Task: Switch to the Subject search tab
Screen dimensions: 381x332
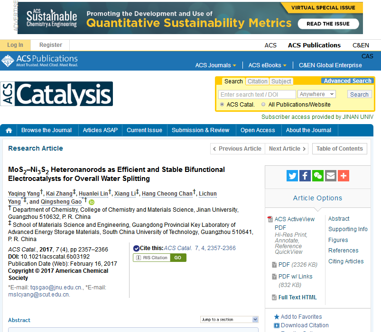Action: pyautogui.click(x=281, y=81)
